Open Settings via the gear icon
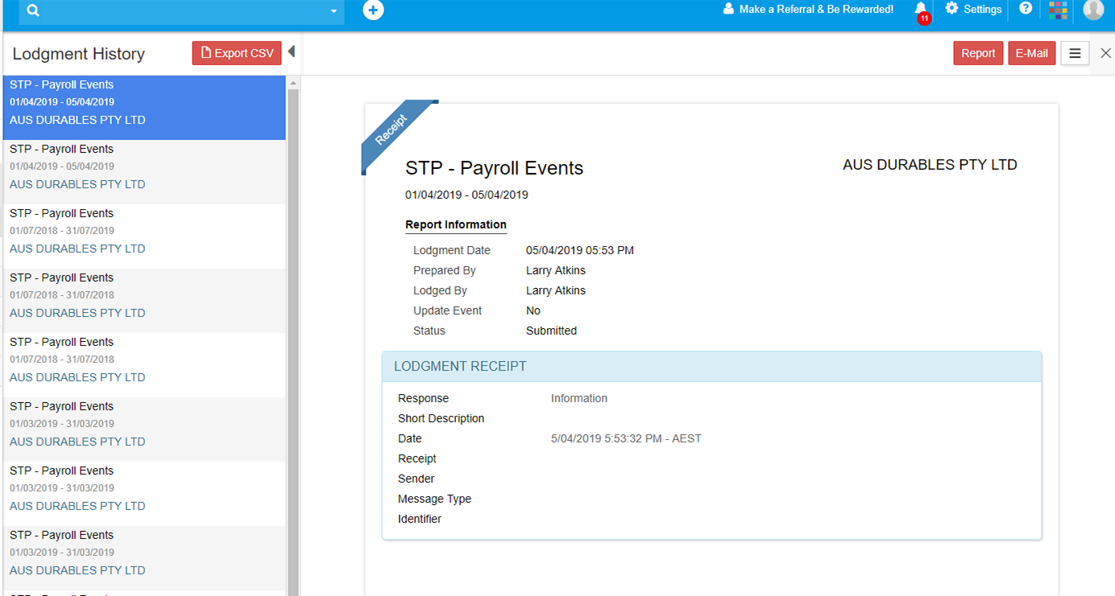Image resolution: width=1115 pixels, height=596 pixels. click(951, 9)
